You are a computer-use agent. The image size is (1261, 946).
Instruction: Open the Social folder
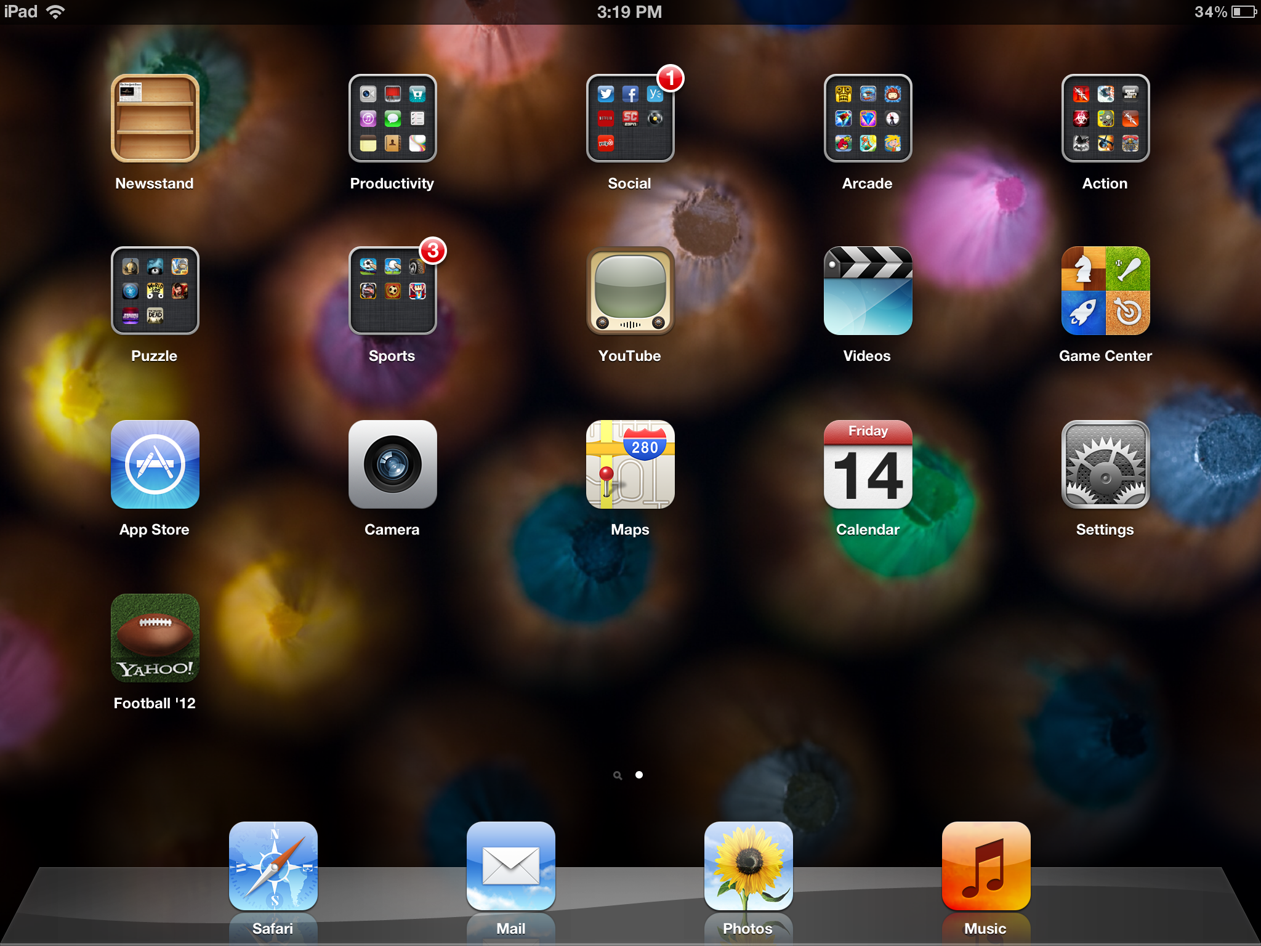[630, 118]
